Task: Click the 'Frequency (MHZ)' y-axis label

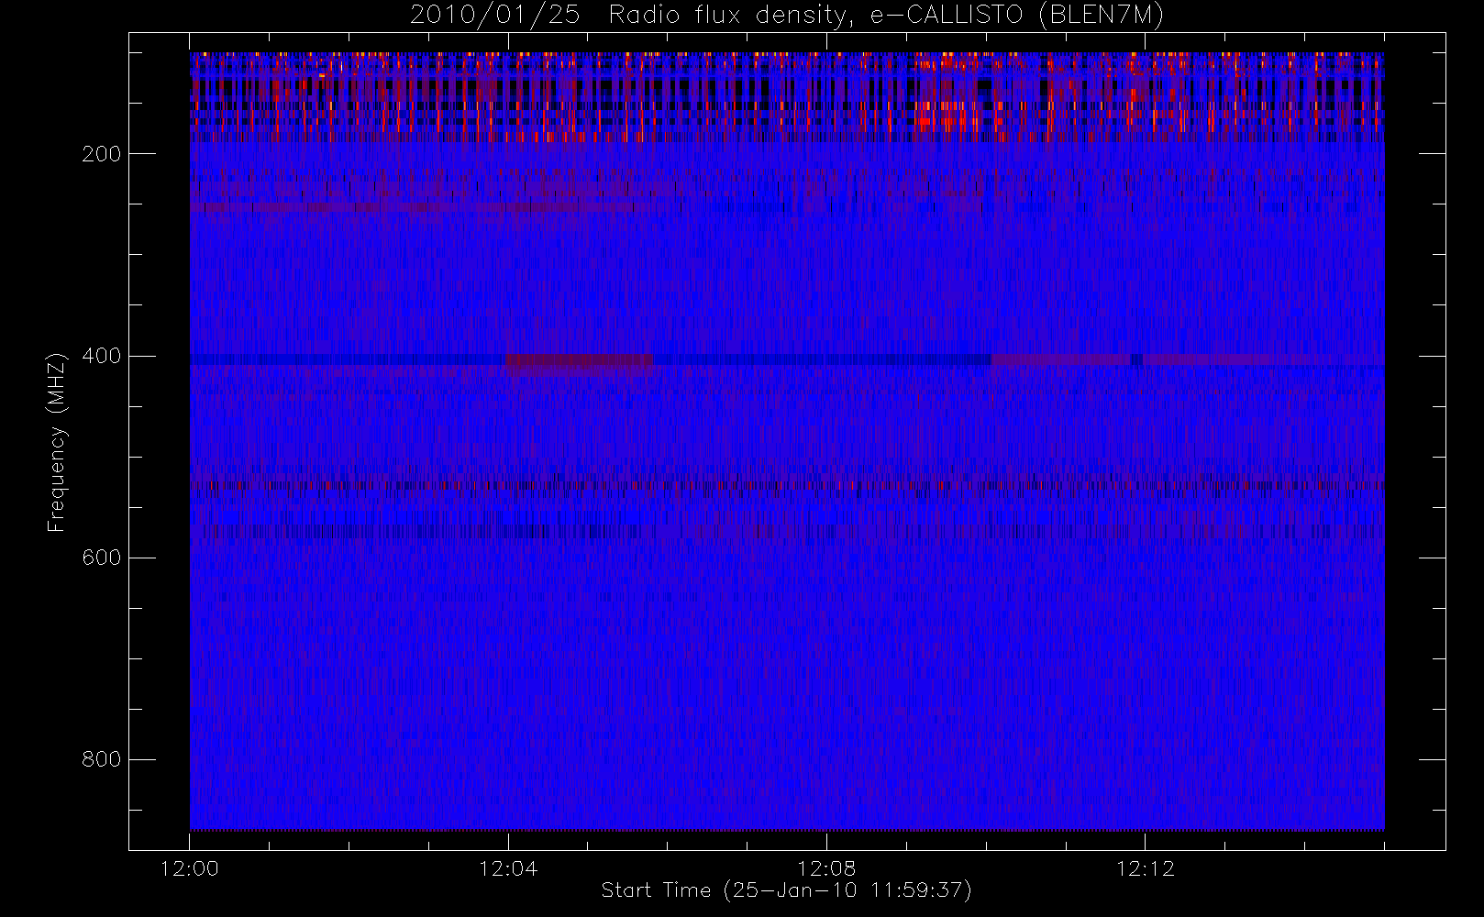Action: [57, 442]
